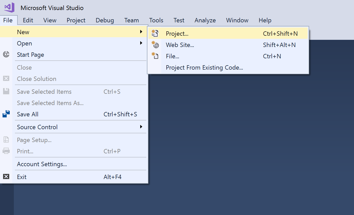This screenshot has height=215, width=354.
Task: Click the New Web Site globe icon
Action: [155, 45]
